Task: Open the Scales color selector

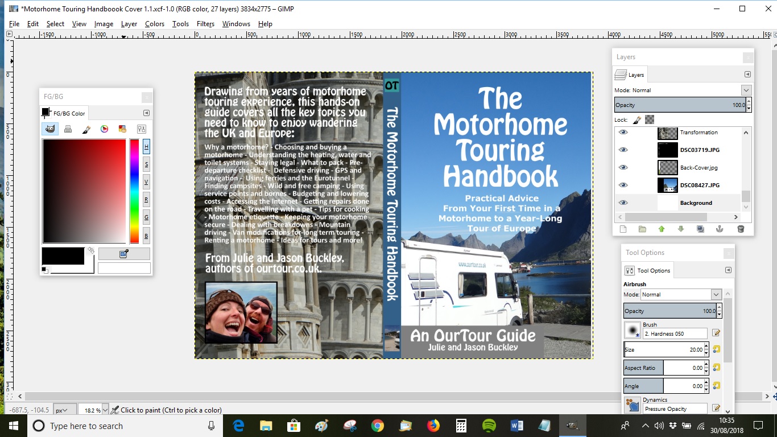Action: pos(141,129)
